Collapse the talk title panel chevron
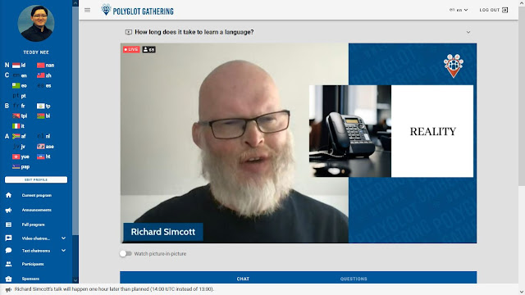Image resolution: width=525 pixels, height=295 pixels. 468,32
